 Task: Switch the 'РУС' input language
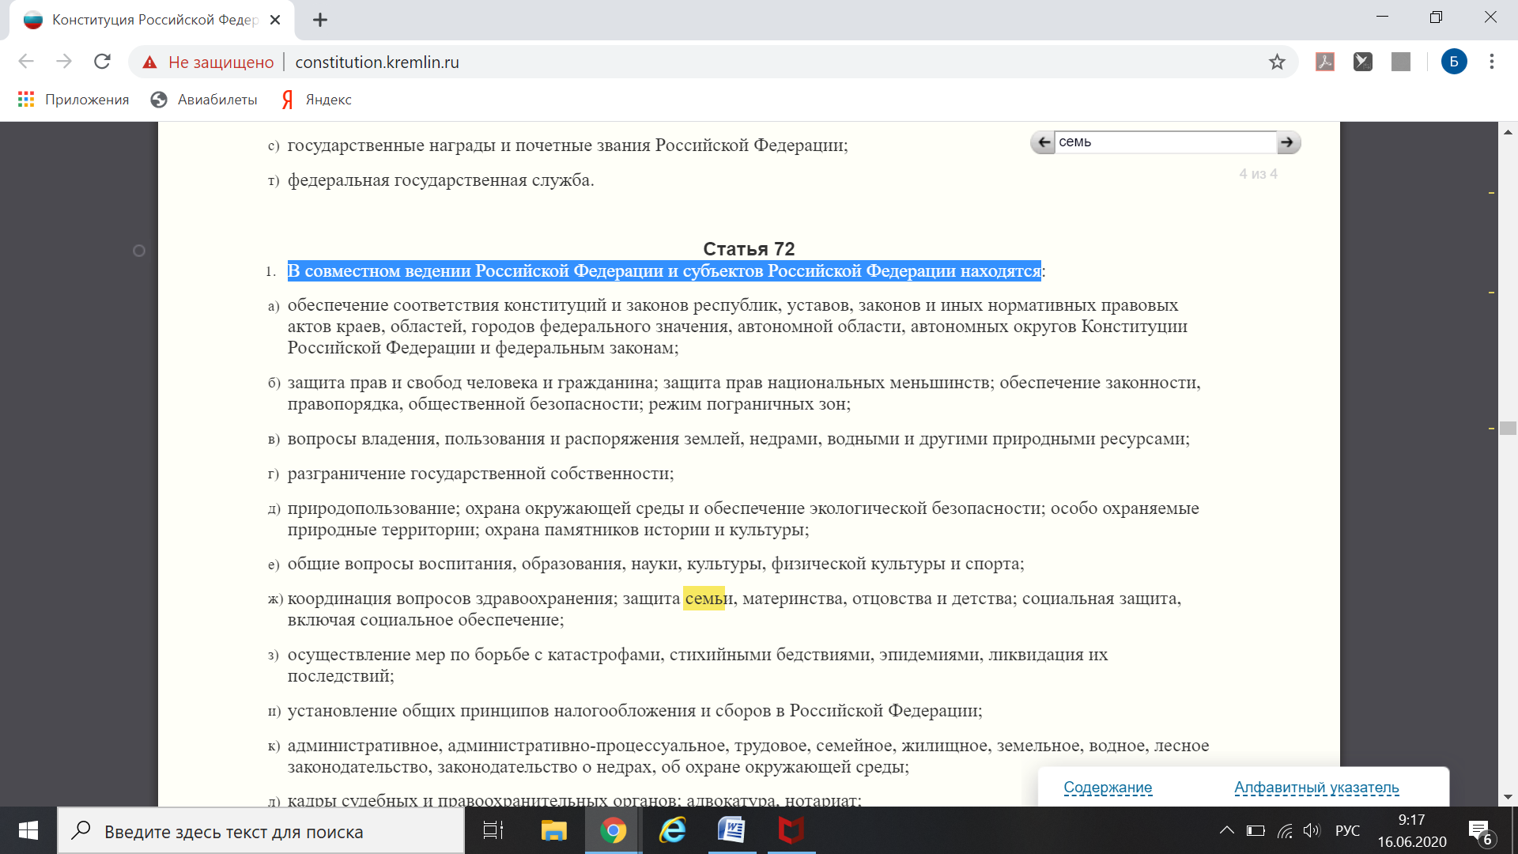1348,830
